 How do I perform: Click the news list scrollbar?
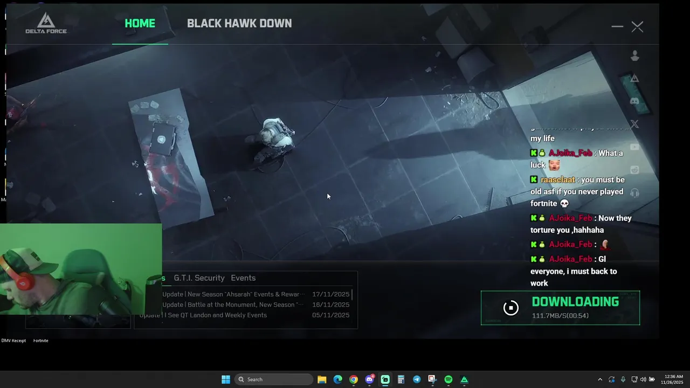[x=353, y=294]
